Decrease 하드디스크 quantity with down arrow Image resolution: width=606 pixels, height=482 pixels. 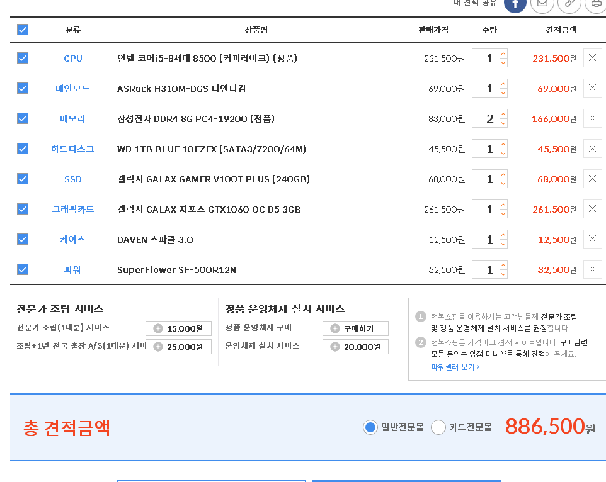click(503, 153)
